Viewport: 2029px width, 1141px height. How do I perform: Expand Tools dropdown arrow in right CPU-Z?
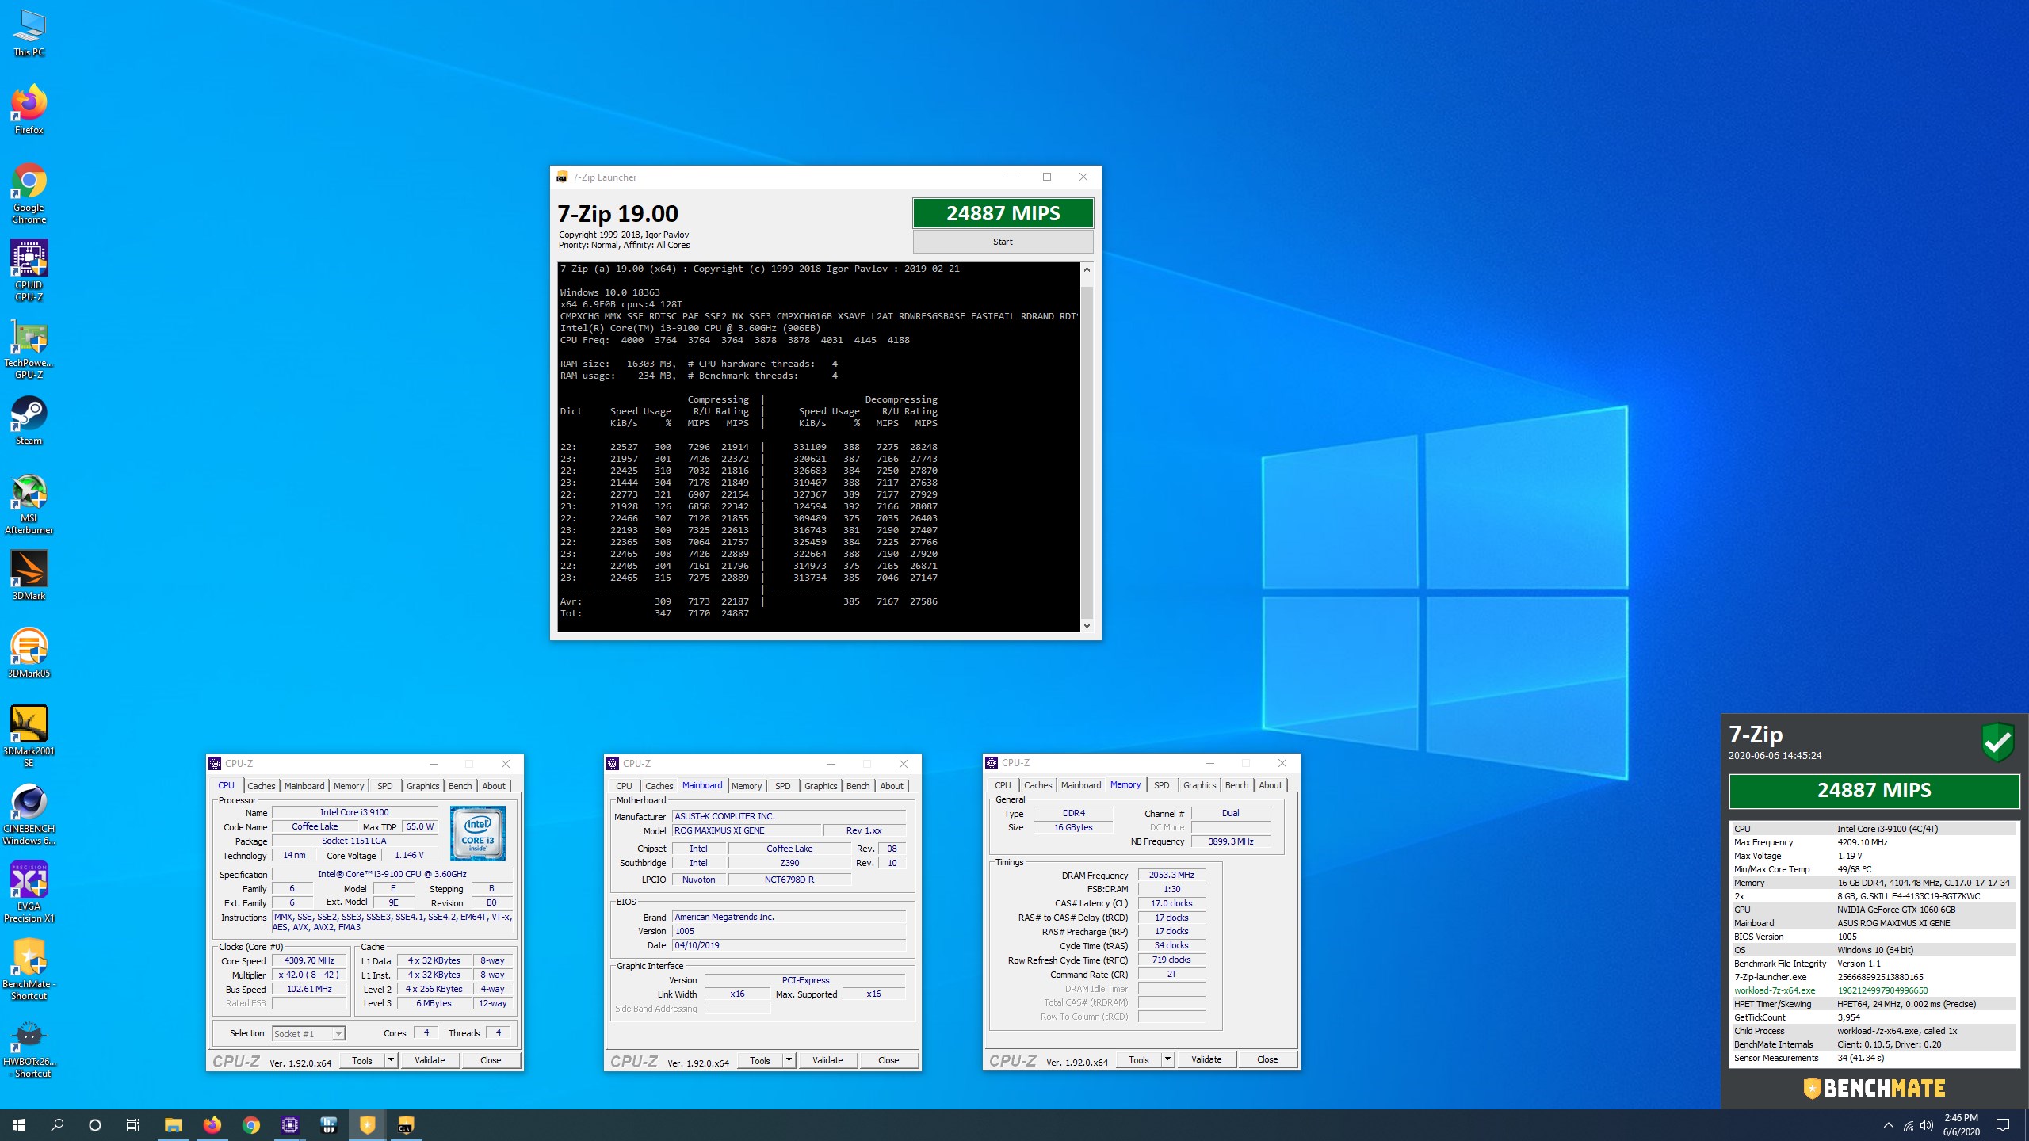coord(1167,1059)
